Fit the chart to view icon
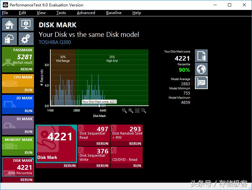Viewport: 252px width, 190px height. click(x=137, y=111)
